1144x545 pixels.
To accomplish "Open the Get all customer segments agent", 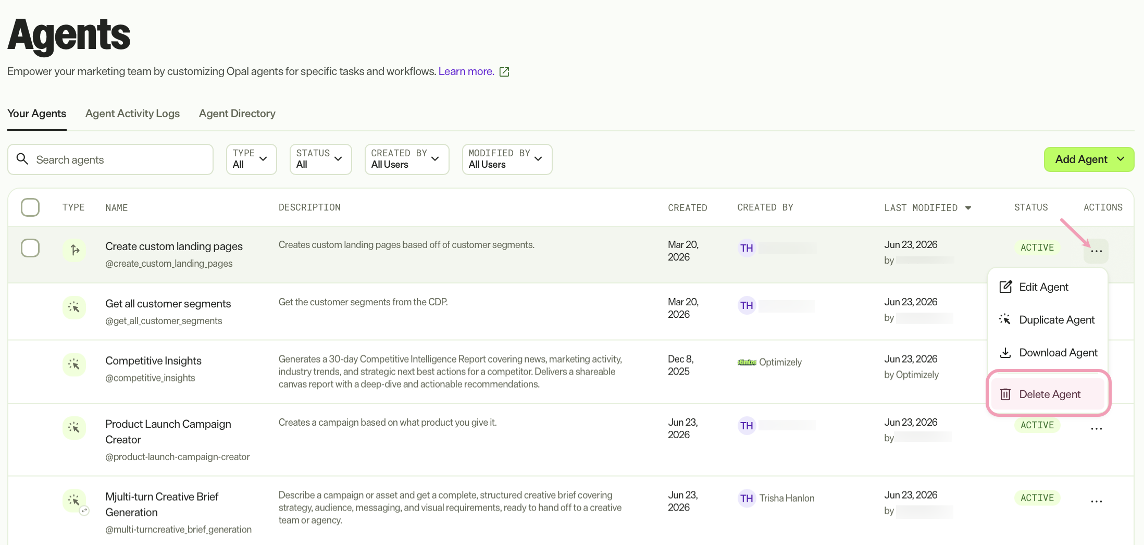I will coord(168,304).
